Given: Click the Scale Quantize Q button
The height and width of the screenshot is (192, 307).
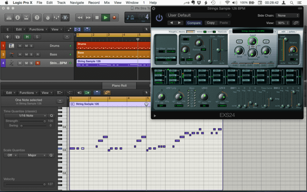Looking at the screenshot, I should click(x=51, y=155).
